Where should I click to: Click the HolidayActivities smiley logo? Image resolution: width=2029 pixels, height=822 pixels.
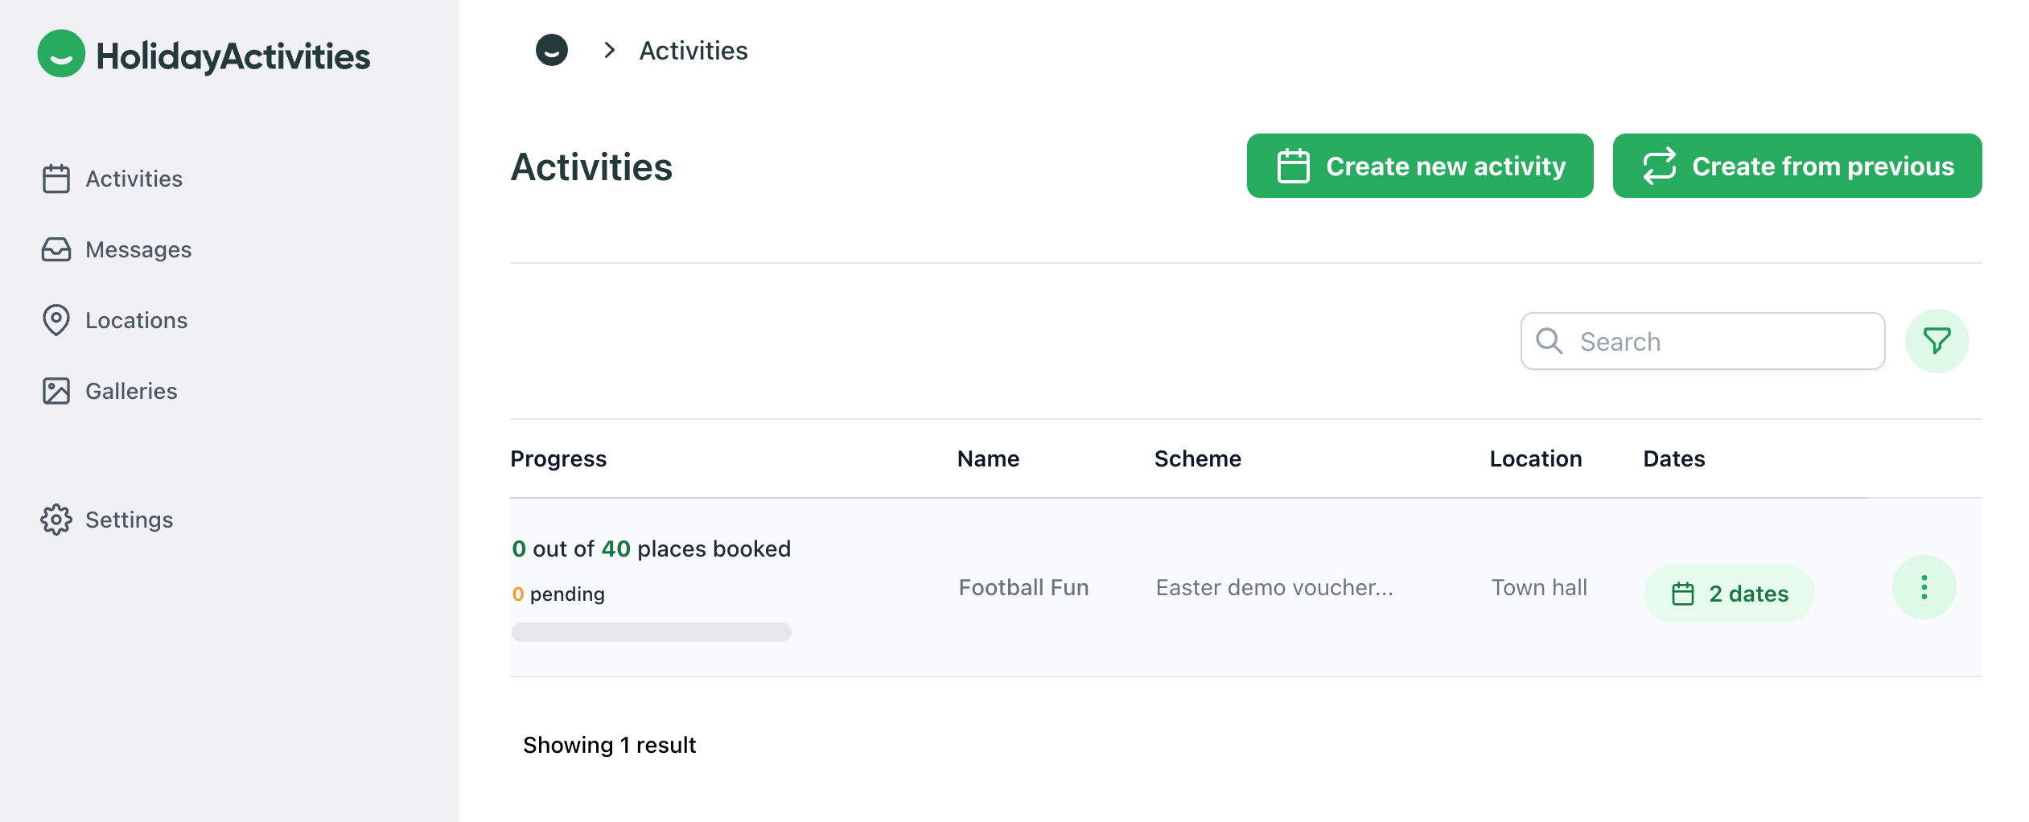click(61, 54)
